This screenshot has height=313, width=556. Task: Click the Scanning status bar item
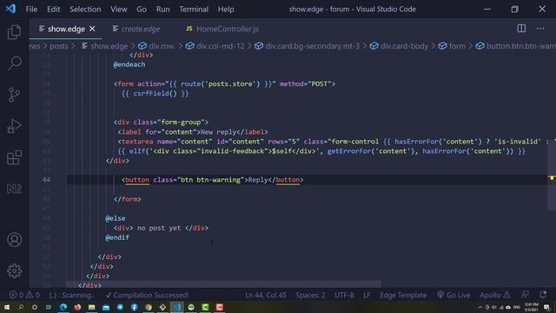click(71, 296)
